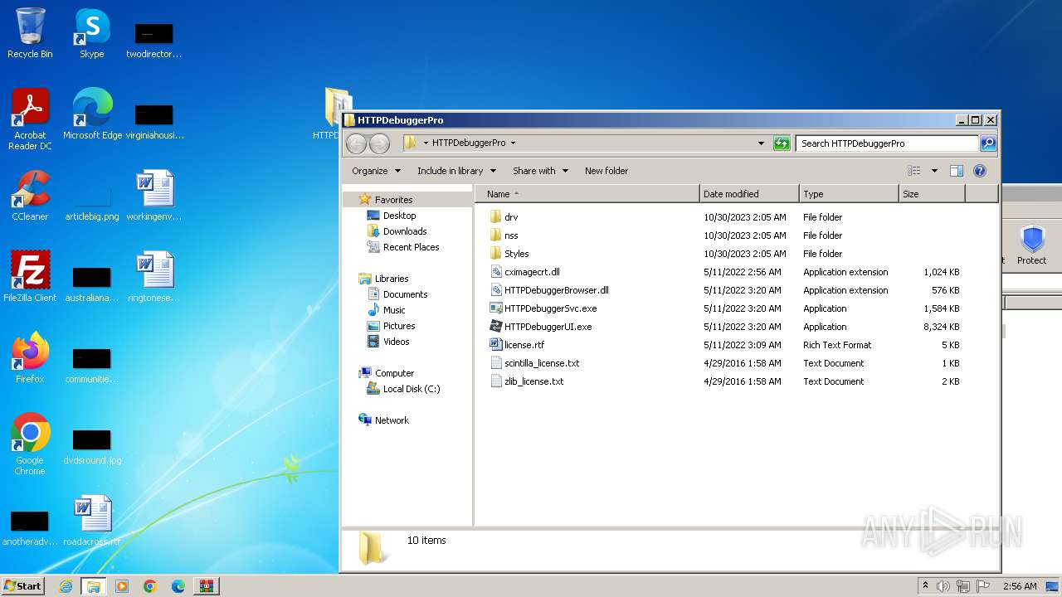Click the Explorer Forward navigation button

[379, 143]
